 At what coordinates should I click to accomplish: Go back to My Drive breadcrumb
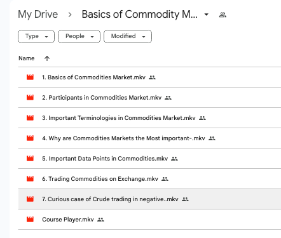click(38, 15)
